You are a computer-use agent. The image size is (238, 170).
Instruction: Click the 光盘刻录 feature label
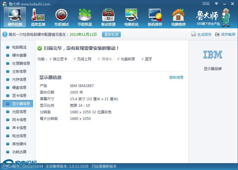pyautogui.click(x=128, y=59)
